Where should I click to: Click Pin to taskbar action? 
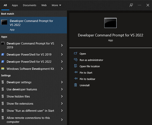87,79
